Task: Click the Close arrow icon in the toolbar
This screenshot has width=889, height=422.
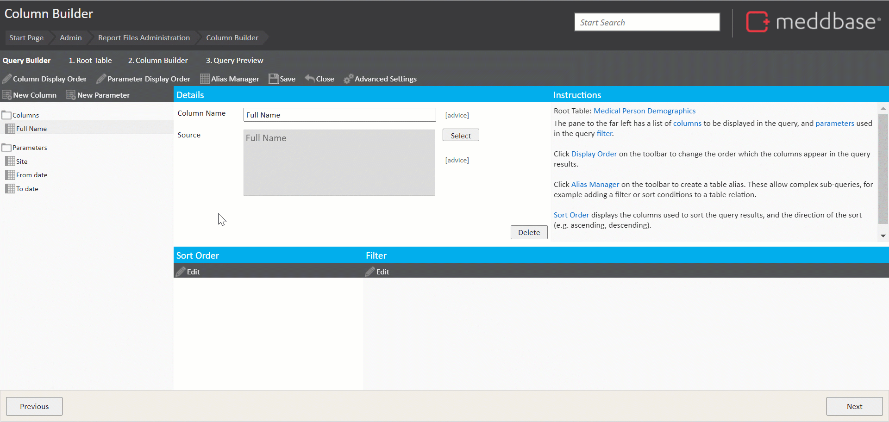Action: 310,78
